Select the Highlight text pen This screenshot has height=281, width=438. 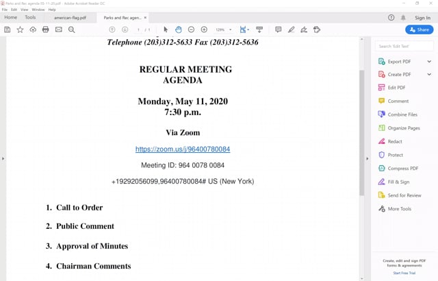tap(291, 29)
